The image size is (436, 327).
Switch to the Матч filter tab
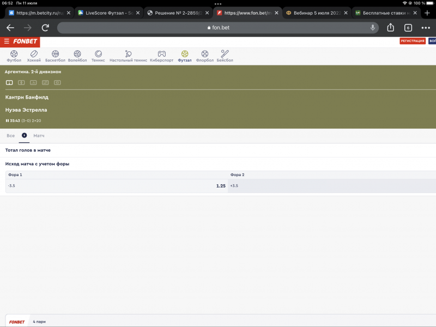tap(39, 135)
